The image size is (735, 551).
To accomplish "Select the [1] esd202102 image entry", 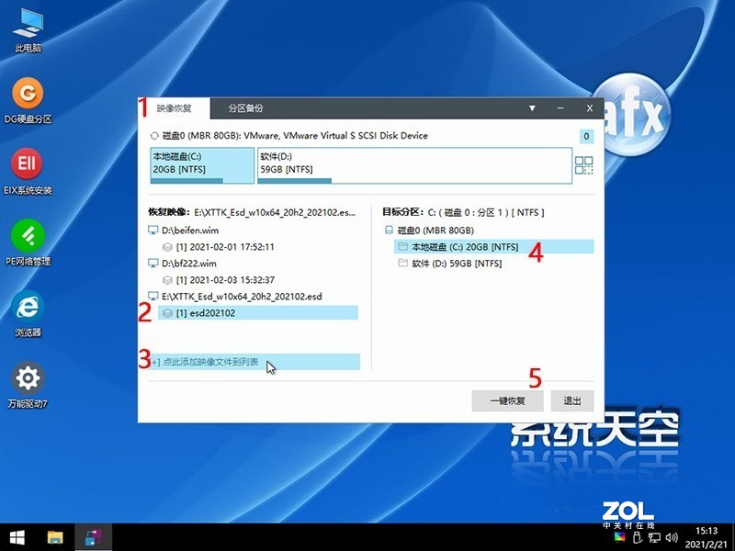I will pos(258,313).
